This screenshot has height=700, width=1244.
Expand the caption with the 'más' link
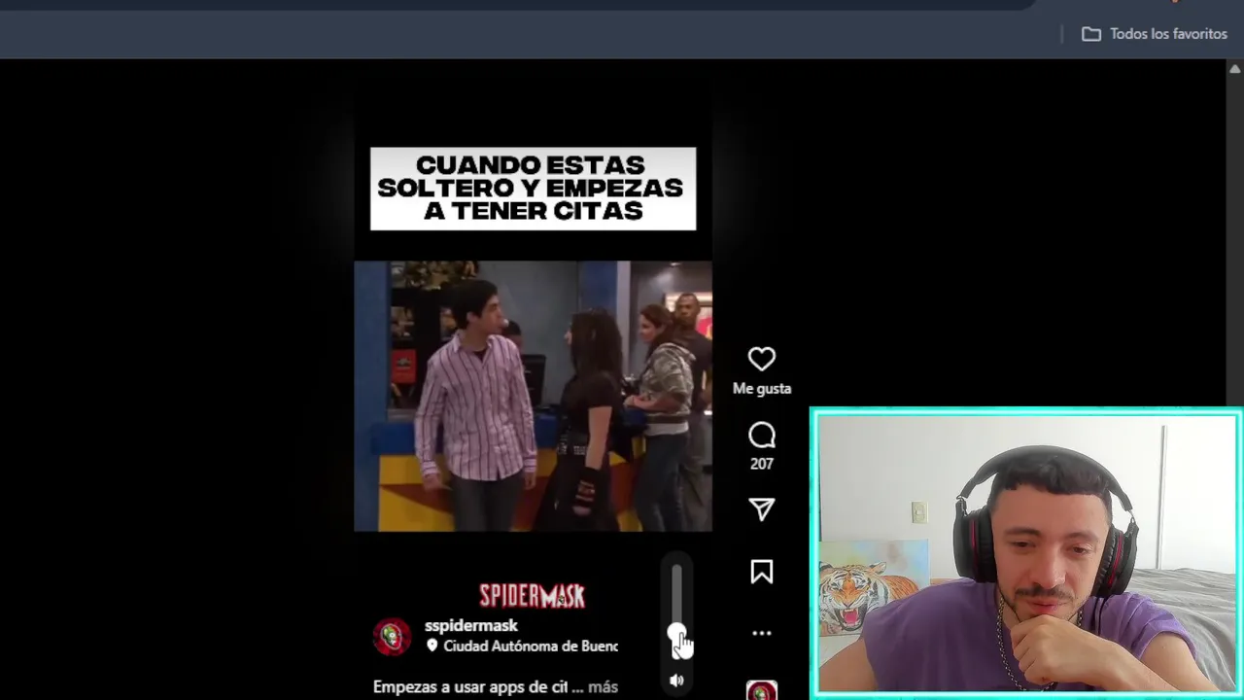603,686
